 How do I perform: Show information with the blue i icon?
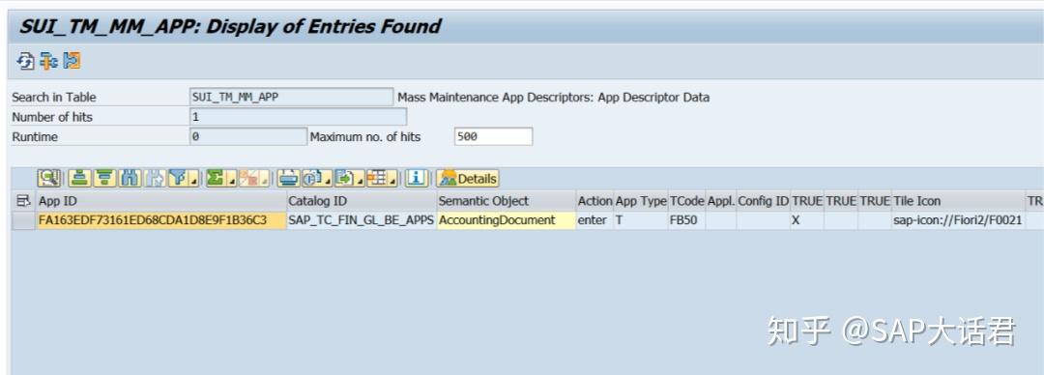(x=416, y=179)
